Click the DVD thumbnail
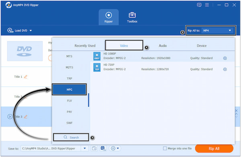 (x=25, y=51)
